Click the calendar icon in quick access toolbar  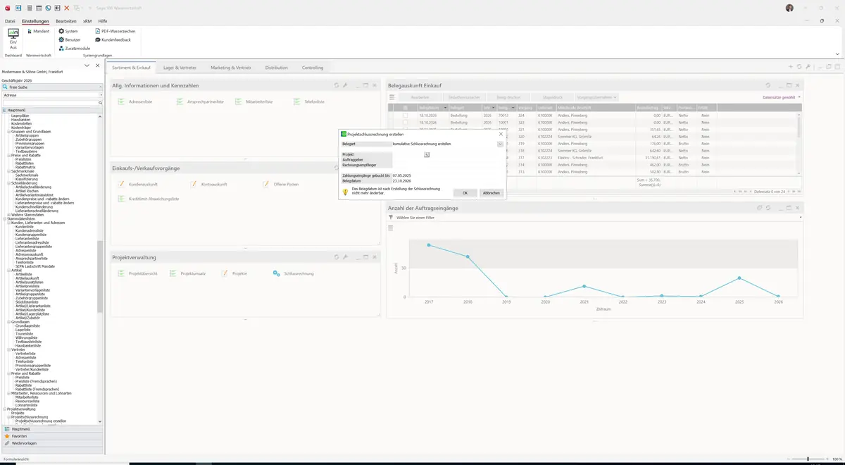tap(38, 8)
